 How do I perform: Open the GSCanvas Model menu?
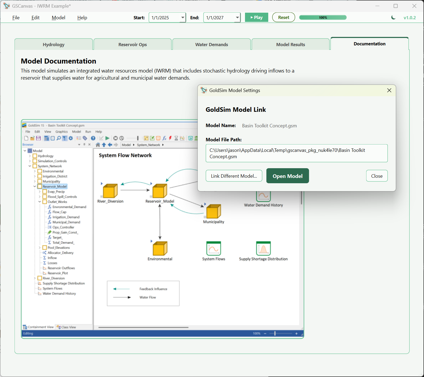pyautogui.click(x=58, y=18)
